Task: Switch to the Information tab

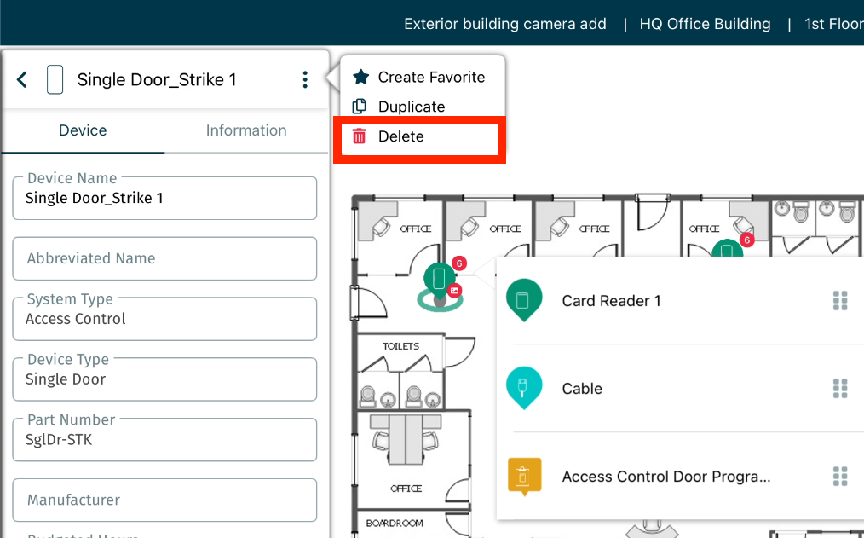Action: tap(246, 130)
